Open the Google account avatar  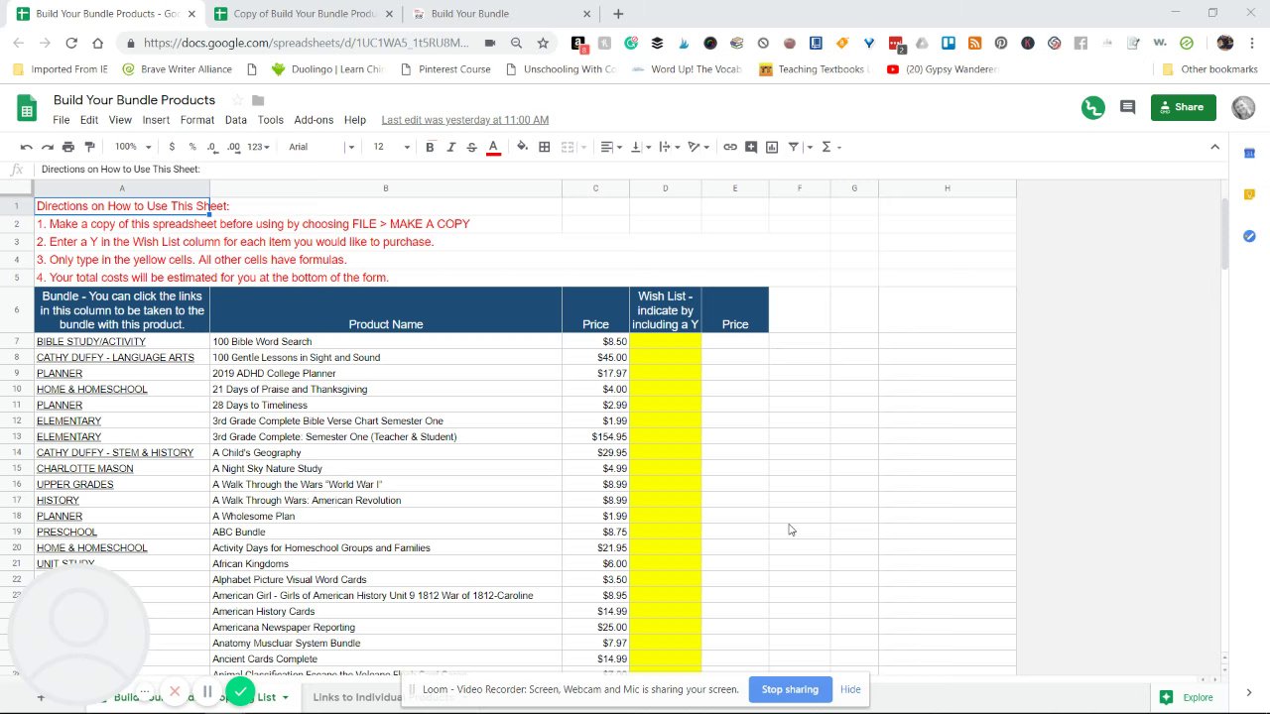(1243, 107)
